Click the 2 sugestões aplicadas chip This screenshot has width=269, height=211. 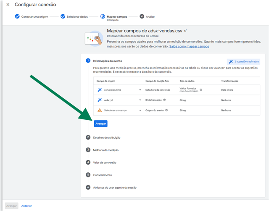pos(243,62)
